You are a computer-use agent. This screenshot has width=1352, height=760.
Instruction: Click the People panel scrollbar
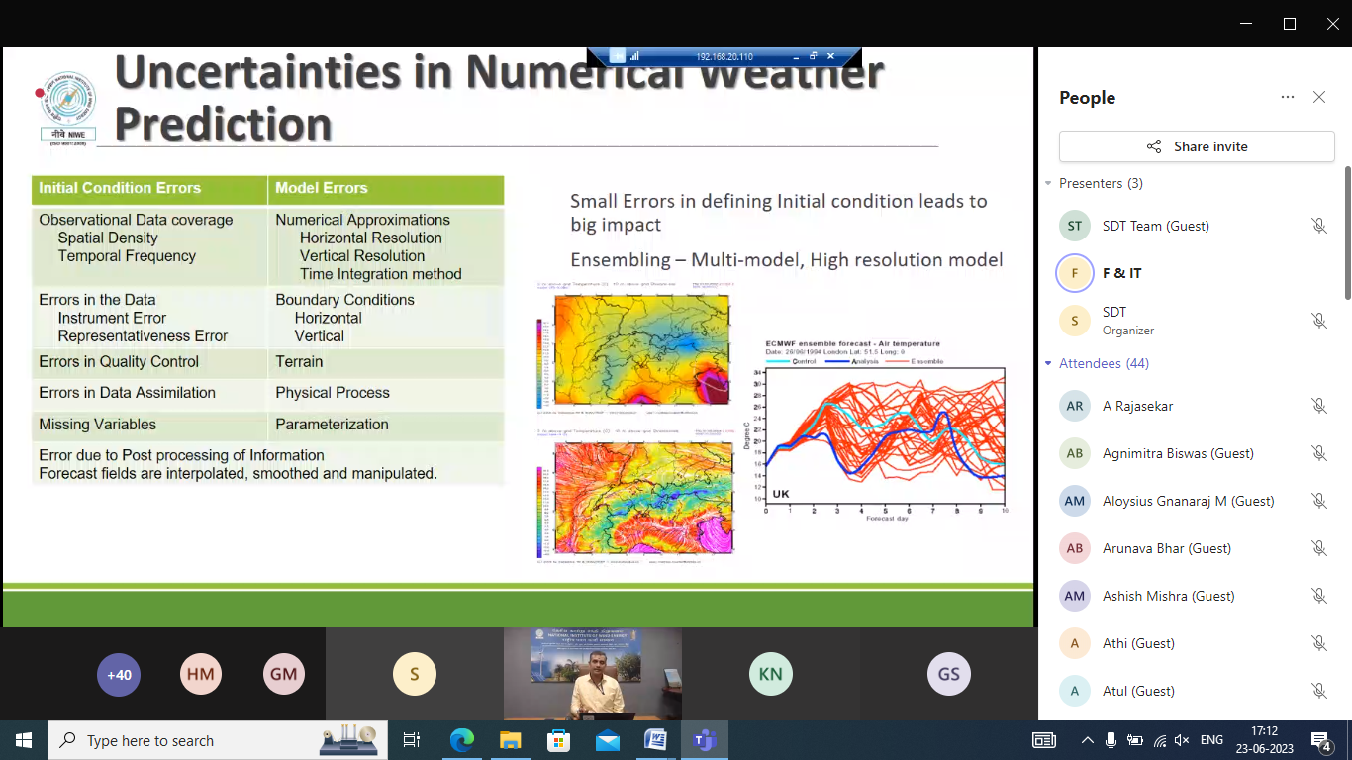1346,233
